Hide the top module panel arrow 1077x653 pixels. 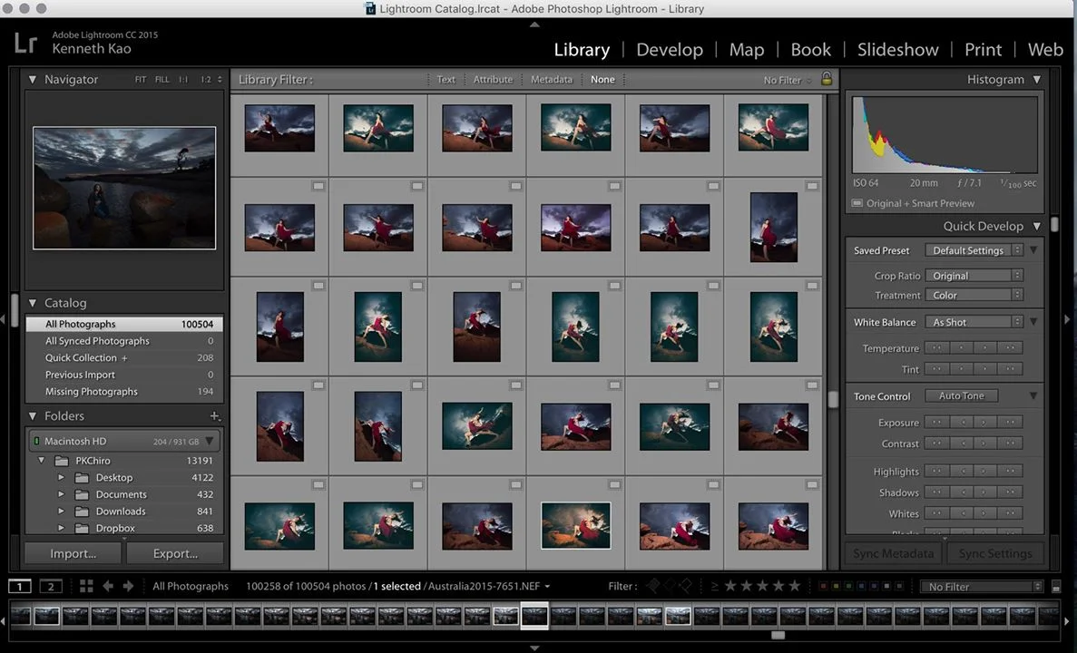(534, 24)
